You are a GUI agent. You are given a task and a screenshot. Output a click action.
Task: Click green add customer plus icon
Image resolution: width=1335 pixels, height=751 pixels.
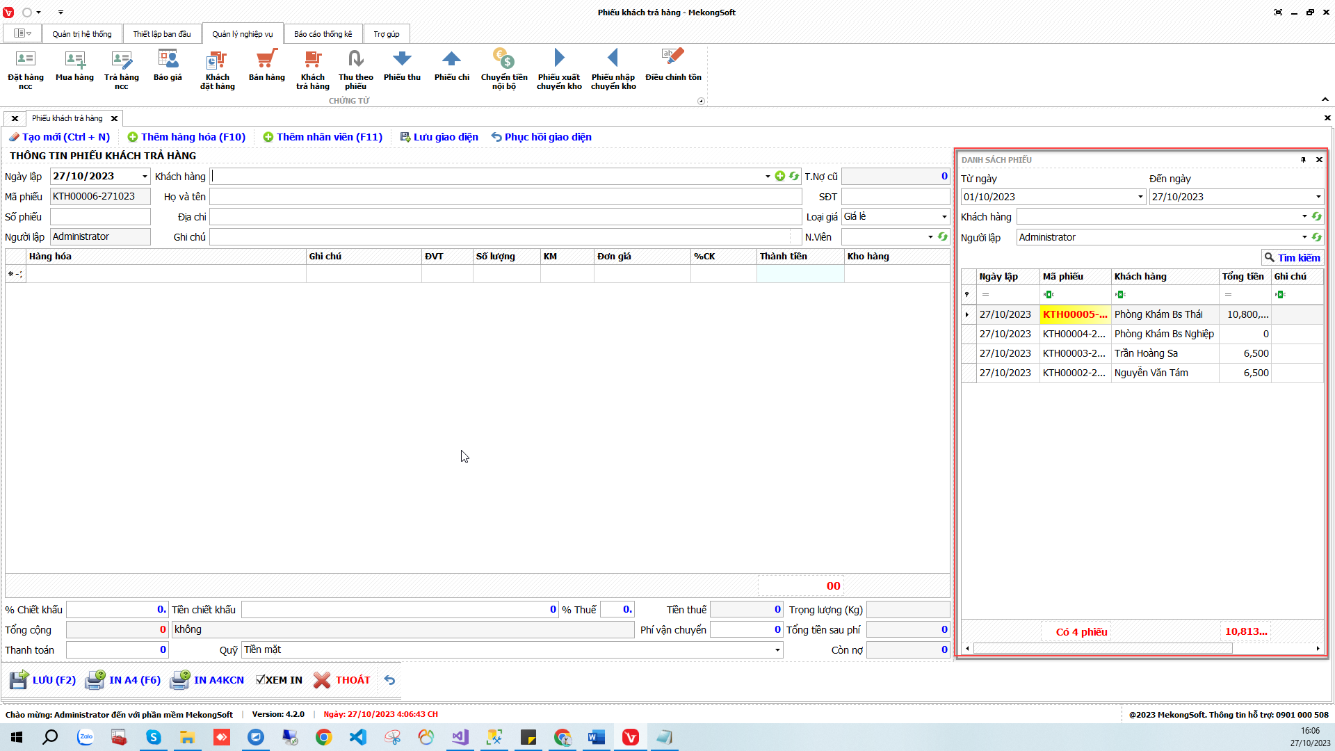[780, 177]
